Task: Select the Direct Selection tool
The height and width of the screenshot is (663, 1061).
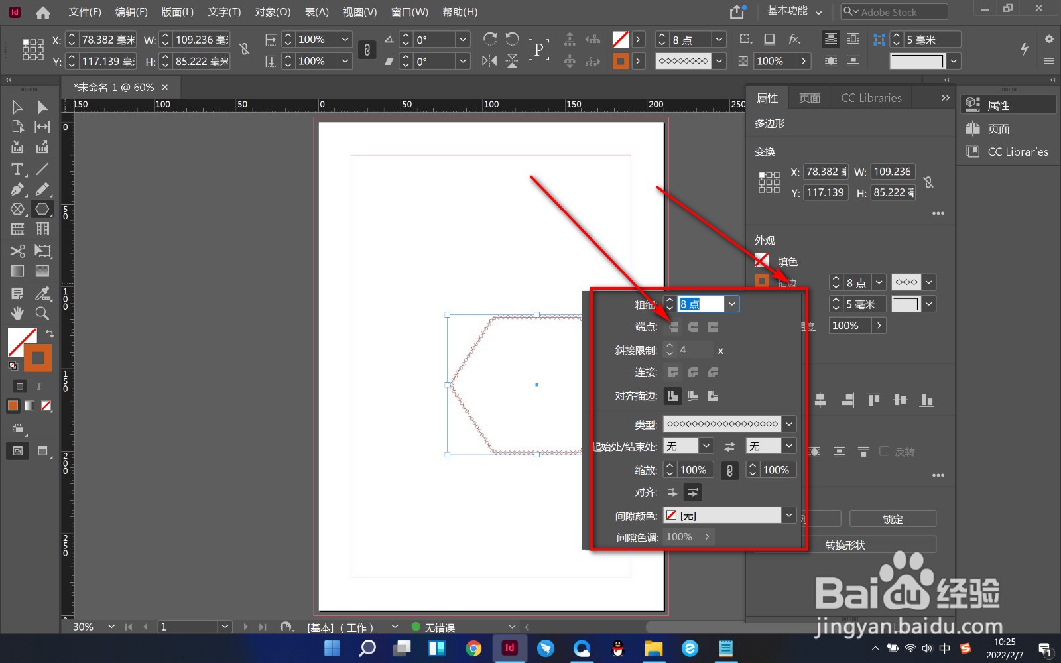Action: click(x=42, y=107)
